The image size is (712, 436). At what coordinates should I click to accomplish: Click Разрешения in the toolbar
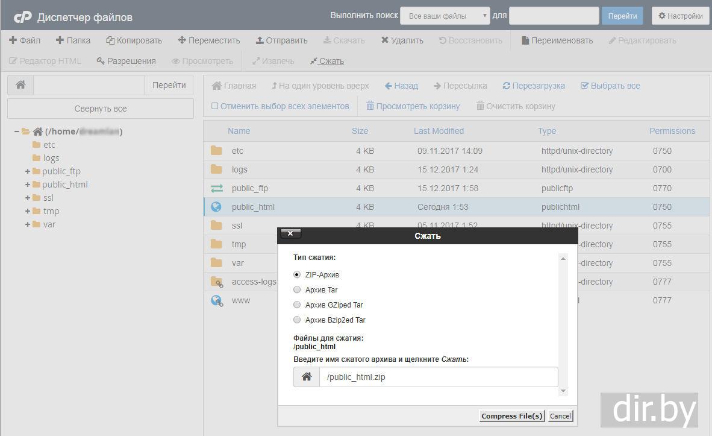pyautogui.click(x=126, y=61)
